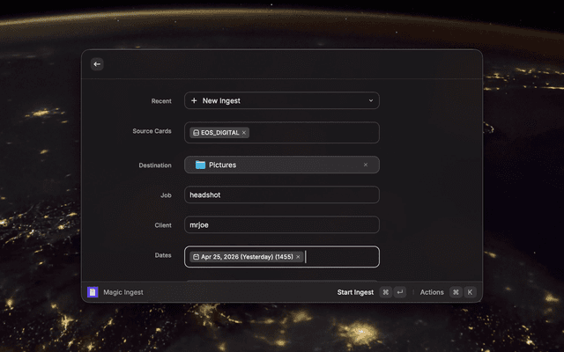Screen dimensions: 564x352
Task: Click the Job field containing headshot
Action: click(282, 194)
